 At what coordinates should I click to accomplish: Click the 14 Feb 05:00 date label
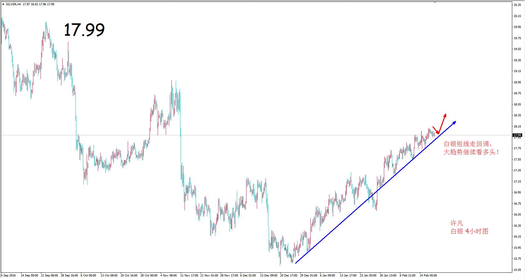pos(428,276)
